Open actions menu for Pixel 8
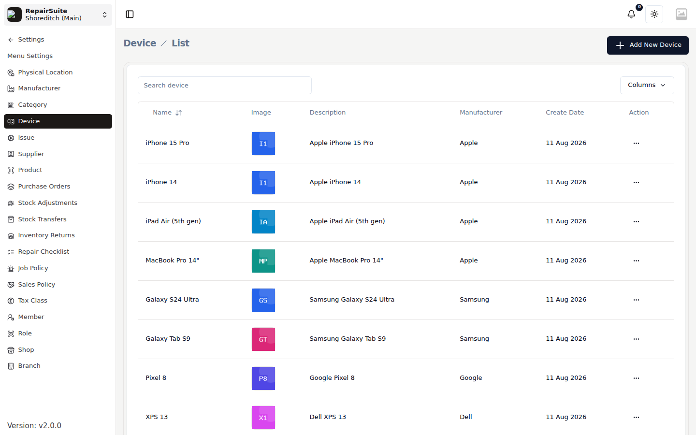The height and width of the screenshot is (435, 696). pyautogui.click(x=636, y=378)
